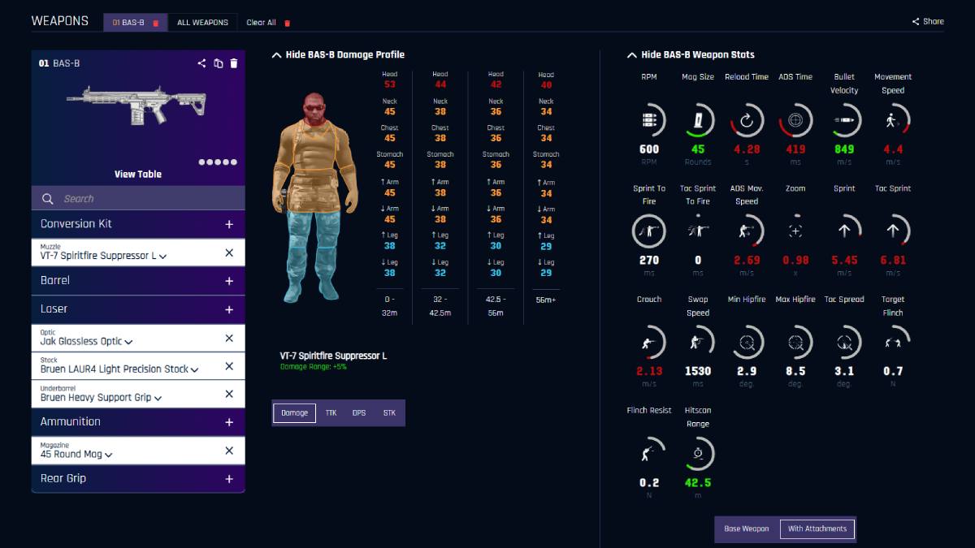This screenshot has width=975, height=548.
Task: Remove the 45 Round Mag magazine
Action: tap(228, 451)
